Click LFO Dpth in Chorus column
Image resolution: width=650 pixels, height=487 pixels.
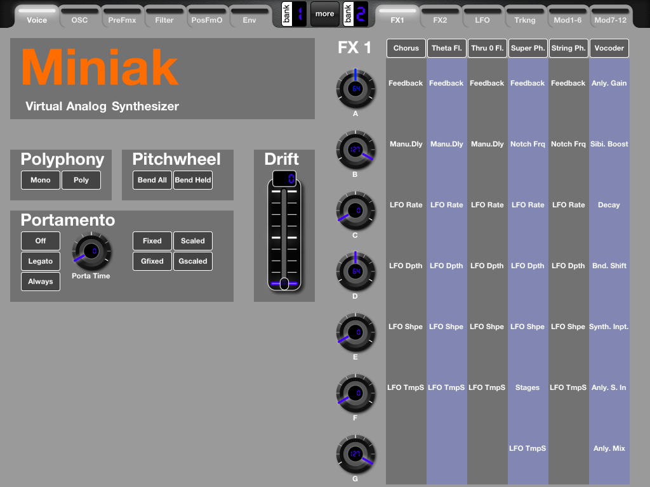click(406, 266)
